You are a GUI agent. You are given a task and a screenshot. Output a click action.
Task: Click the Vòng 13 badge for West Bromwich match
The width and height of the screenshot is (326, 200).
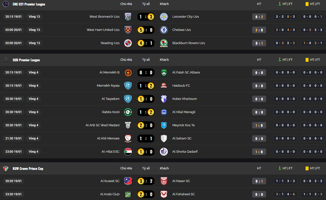click(34, 17)
